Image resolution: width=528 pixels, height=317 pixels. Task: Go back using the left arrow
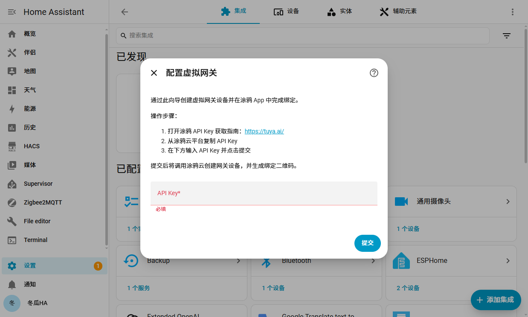[125, 12]
